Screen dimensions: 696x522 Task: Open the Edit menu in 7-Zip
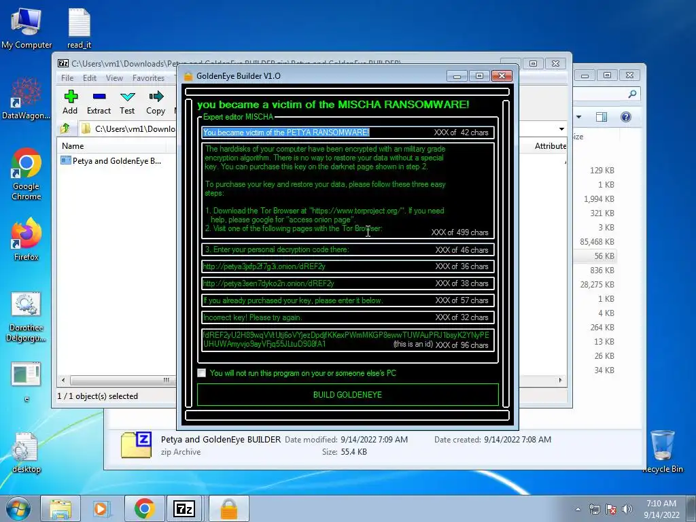point(90,78)
